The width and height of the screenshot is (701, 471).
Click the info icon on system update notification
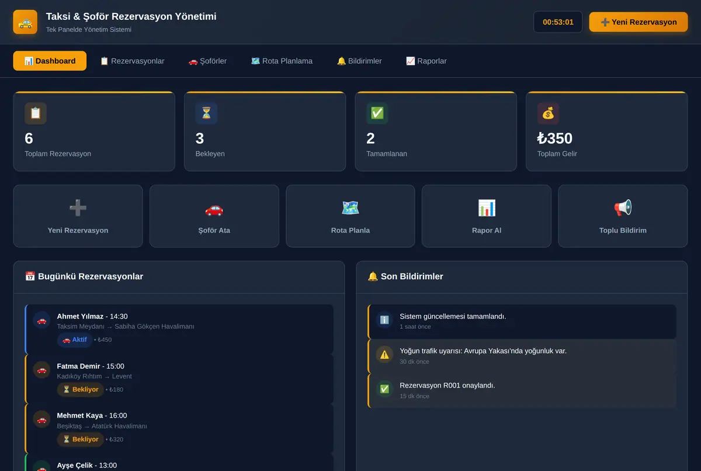point(384,320)
